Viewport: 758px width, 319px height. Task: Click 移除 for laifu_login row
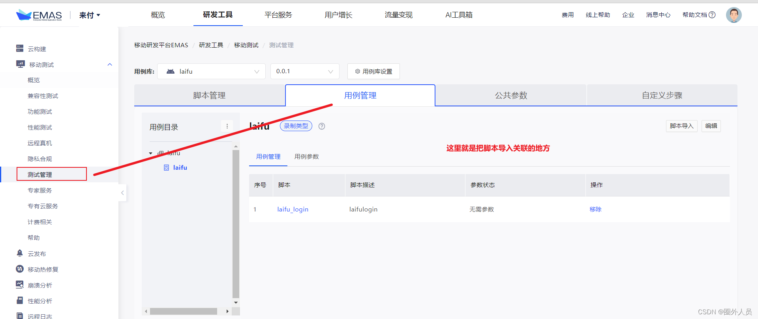click(595, 210)
